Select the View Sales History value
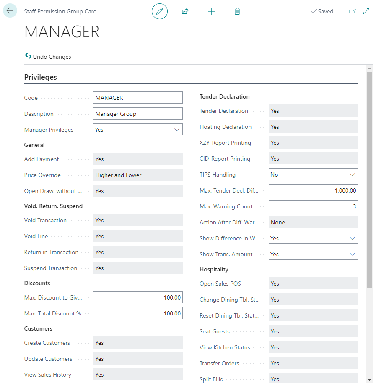The height and width of the screenshot is (383, 376). click(138, 375)
